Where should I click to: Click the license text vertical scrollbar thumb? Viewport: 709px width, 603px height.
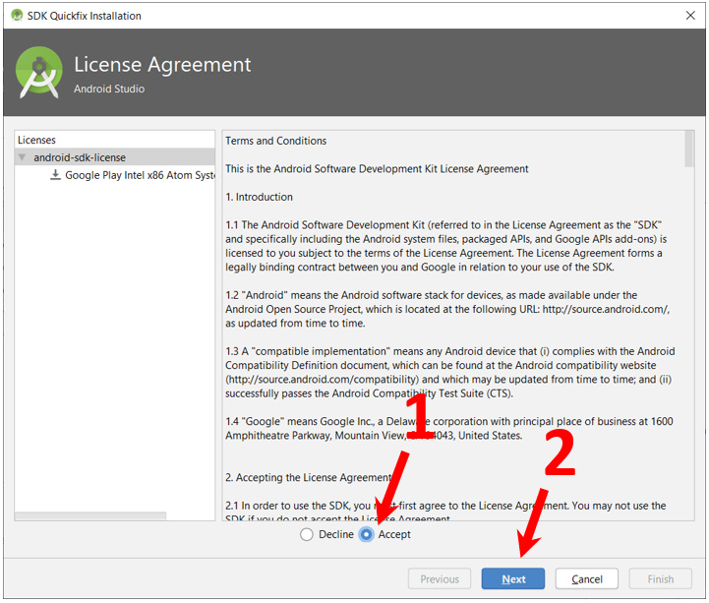pos(689,149)
